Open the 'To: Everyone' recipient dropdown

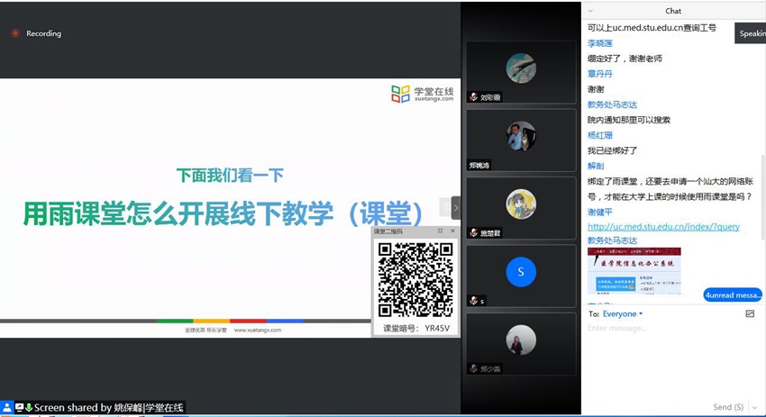point(623,314)
